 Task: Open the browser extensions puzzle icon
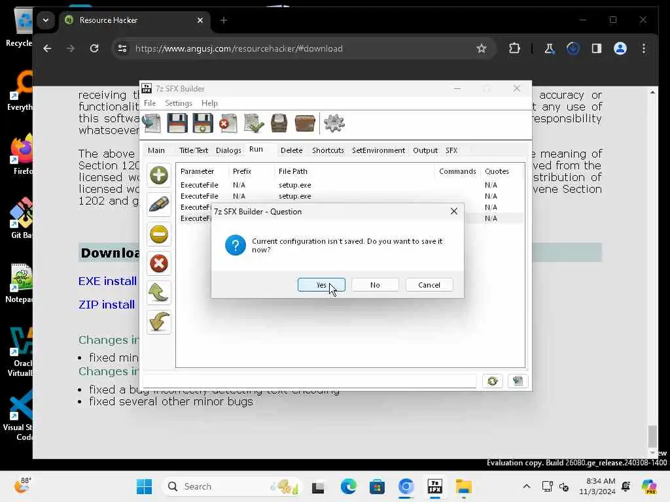click(x=514, y=48)
